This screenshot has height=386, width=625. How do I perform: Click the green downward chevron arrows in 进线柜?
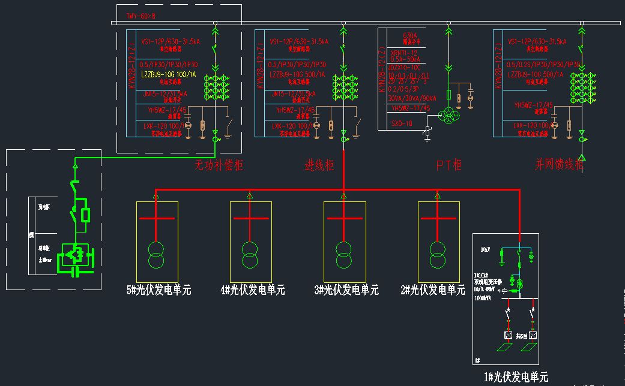pos(343,67)
